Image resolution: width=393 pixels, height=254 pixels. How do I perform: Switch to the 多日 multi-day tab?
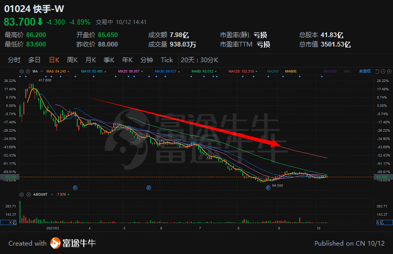click(35, 60)
